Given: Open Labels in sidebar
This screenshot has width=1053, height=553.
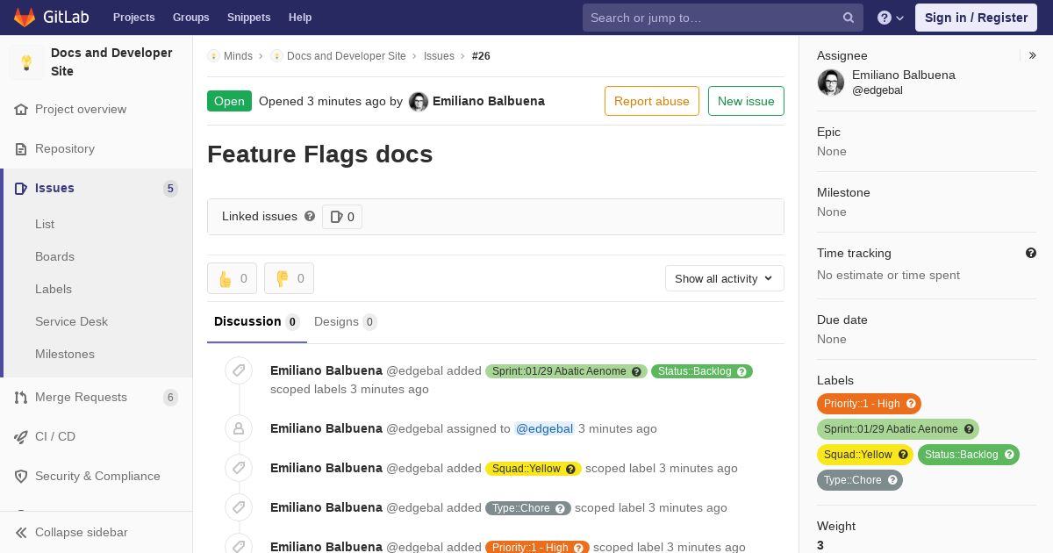Looking at the screenshot, I should pyautogui.click(x=54, y=289).
